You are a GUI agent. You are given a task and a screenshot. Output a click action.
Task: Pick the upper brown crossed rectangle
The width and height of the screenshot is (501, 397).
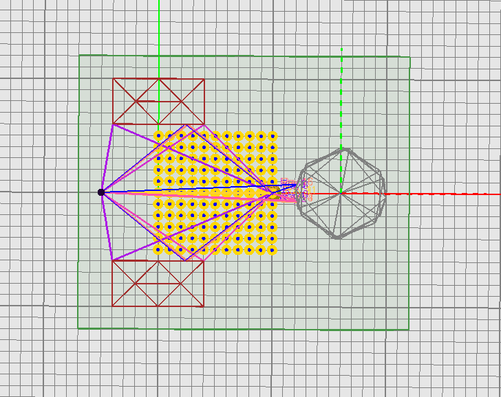click(x=158, y=102)
